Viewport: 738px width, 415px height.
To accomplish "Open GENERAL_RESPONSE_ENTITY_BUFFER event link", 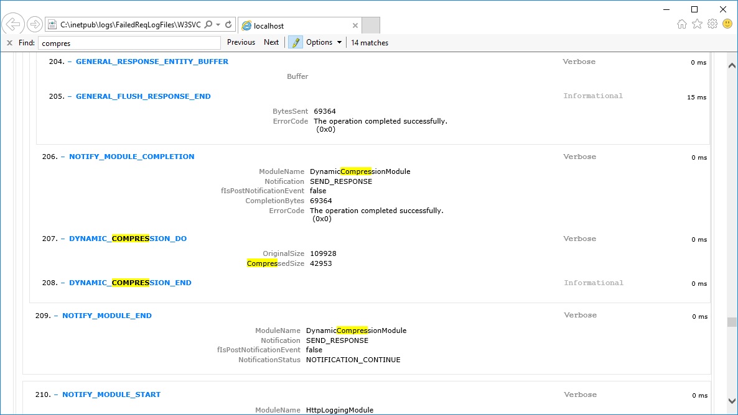I will pyautogui.click(x=152, y=62).
